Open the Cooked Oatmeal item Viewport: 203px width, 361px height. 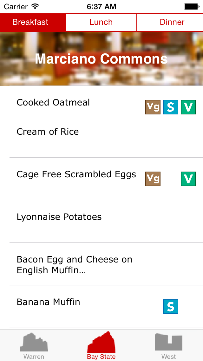53,103
